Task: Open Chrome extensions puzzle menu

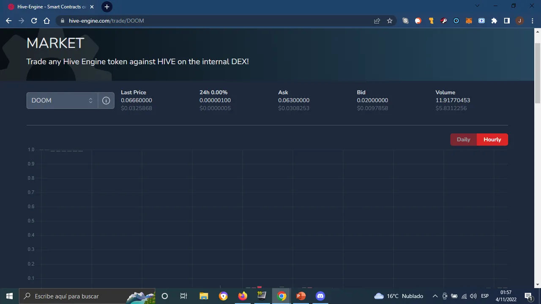Action: pyautogui.click(x=494, y=21)
